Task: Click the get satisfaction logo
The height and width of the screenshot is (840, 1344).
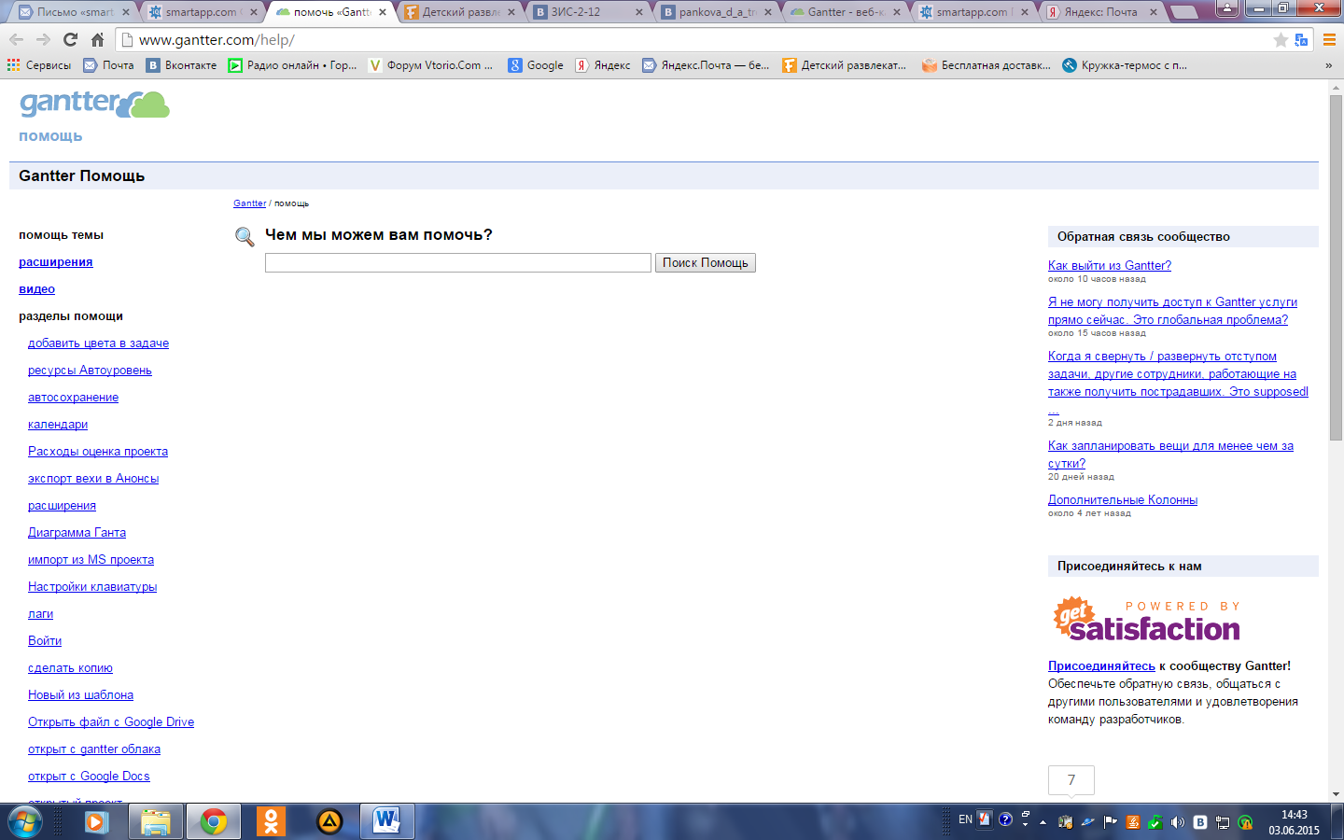Action: 1147,620
